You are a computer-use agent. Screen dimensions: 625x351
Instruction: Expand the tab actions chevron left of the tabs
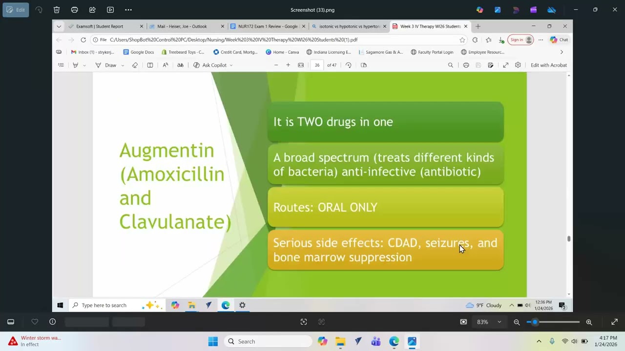pos(59,26)
